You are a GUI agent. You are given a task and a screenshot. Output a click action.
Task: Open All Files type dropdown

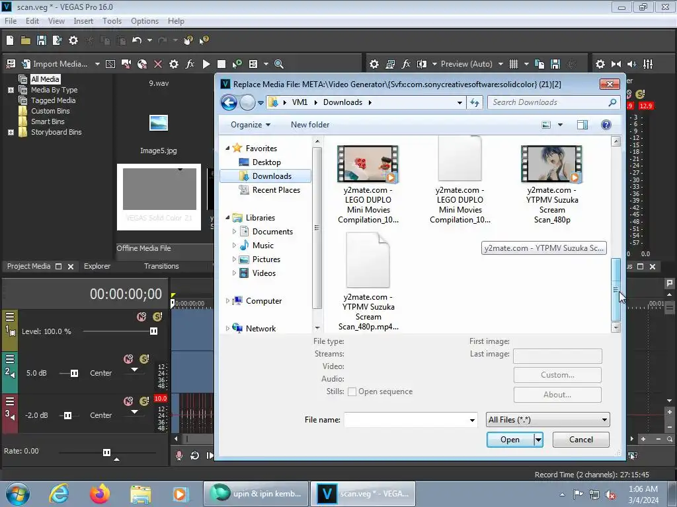coord(547,420)
